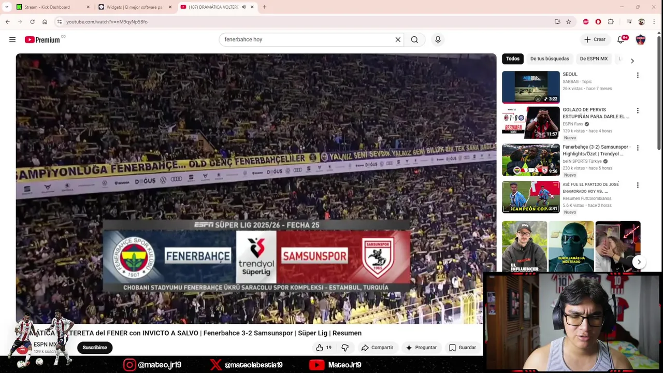The image size is (663, 373).
Task: Click the Preguntar button
Action: tap(421, 348)
